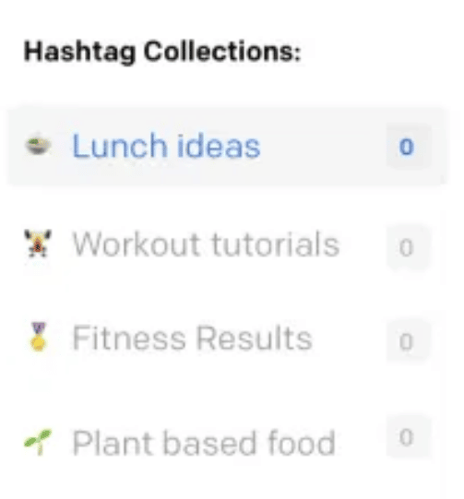Viewport: 464px width, 499px height.
Task: Click empty highlighted space between Lunch ideas and its count
Action: tap(323, 147)
